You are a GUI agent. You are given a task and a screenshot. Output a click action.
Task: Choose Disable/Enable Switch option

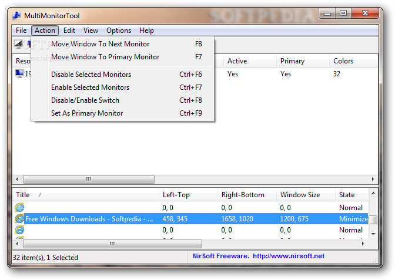(x=123, y=100)
